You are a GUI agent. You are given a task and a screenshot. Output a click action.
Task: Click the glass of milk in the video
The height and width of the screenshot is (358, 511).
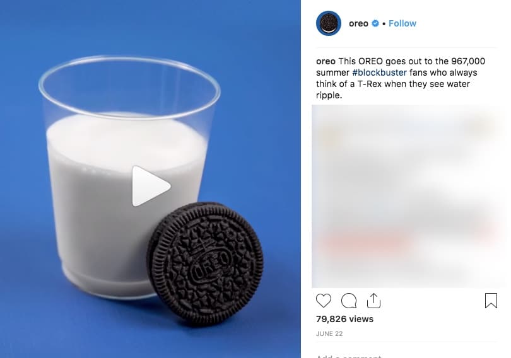(x=127, y=177)
